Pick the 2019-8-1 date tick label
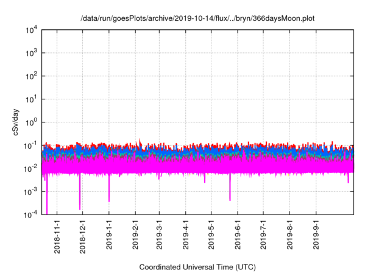Image resolution: width=390 pixels, height=273 pixels. point(289,237)
